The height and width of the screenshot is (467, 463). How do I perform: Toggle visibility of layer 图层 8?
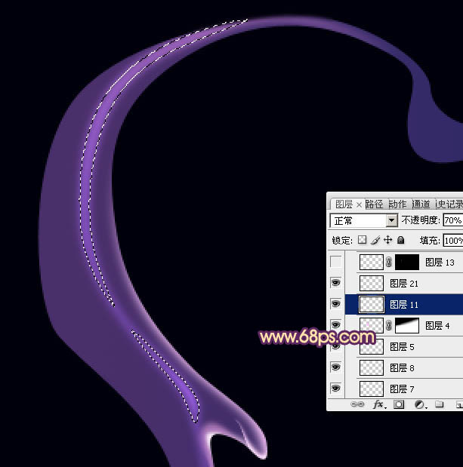(336, 368)
